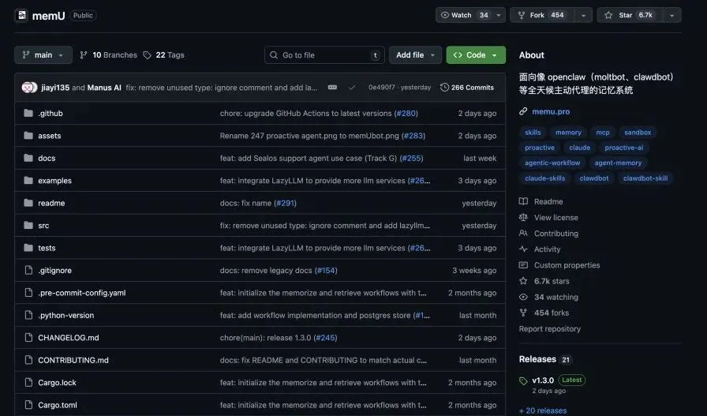707x416 pixels.
Task: Open pull request #283 link
Action: (x=413, y=136)
